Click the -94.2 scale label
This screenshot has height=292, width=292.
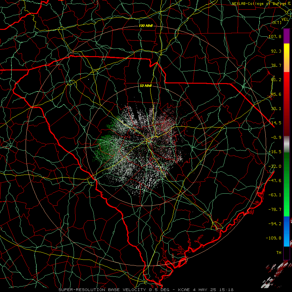pyautogui.click(x=275, y=224)
